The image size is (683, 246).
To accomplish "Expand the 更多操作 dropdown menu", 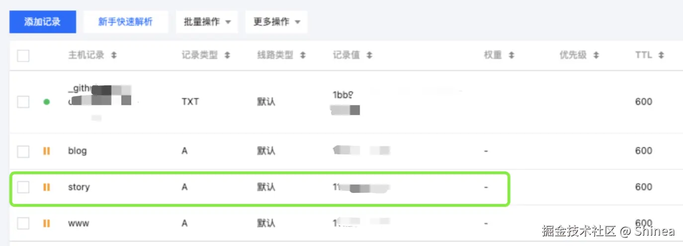I will coord(276,22).
